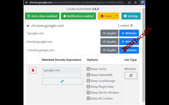This screenshot has width=169, height=105.
Task: Uncheck Keep All Cookies option
Action: point(88,98)
